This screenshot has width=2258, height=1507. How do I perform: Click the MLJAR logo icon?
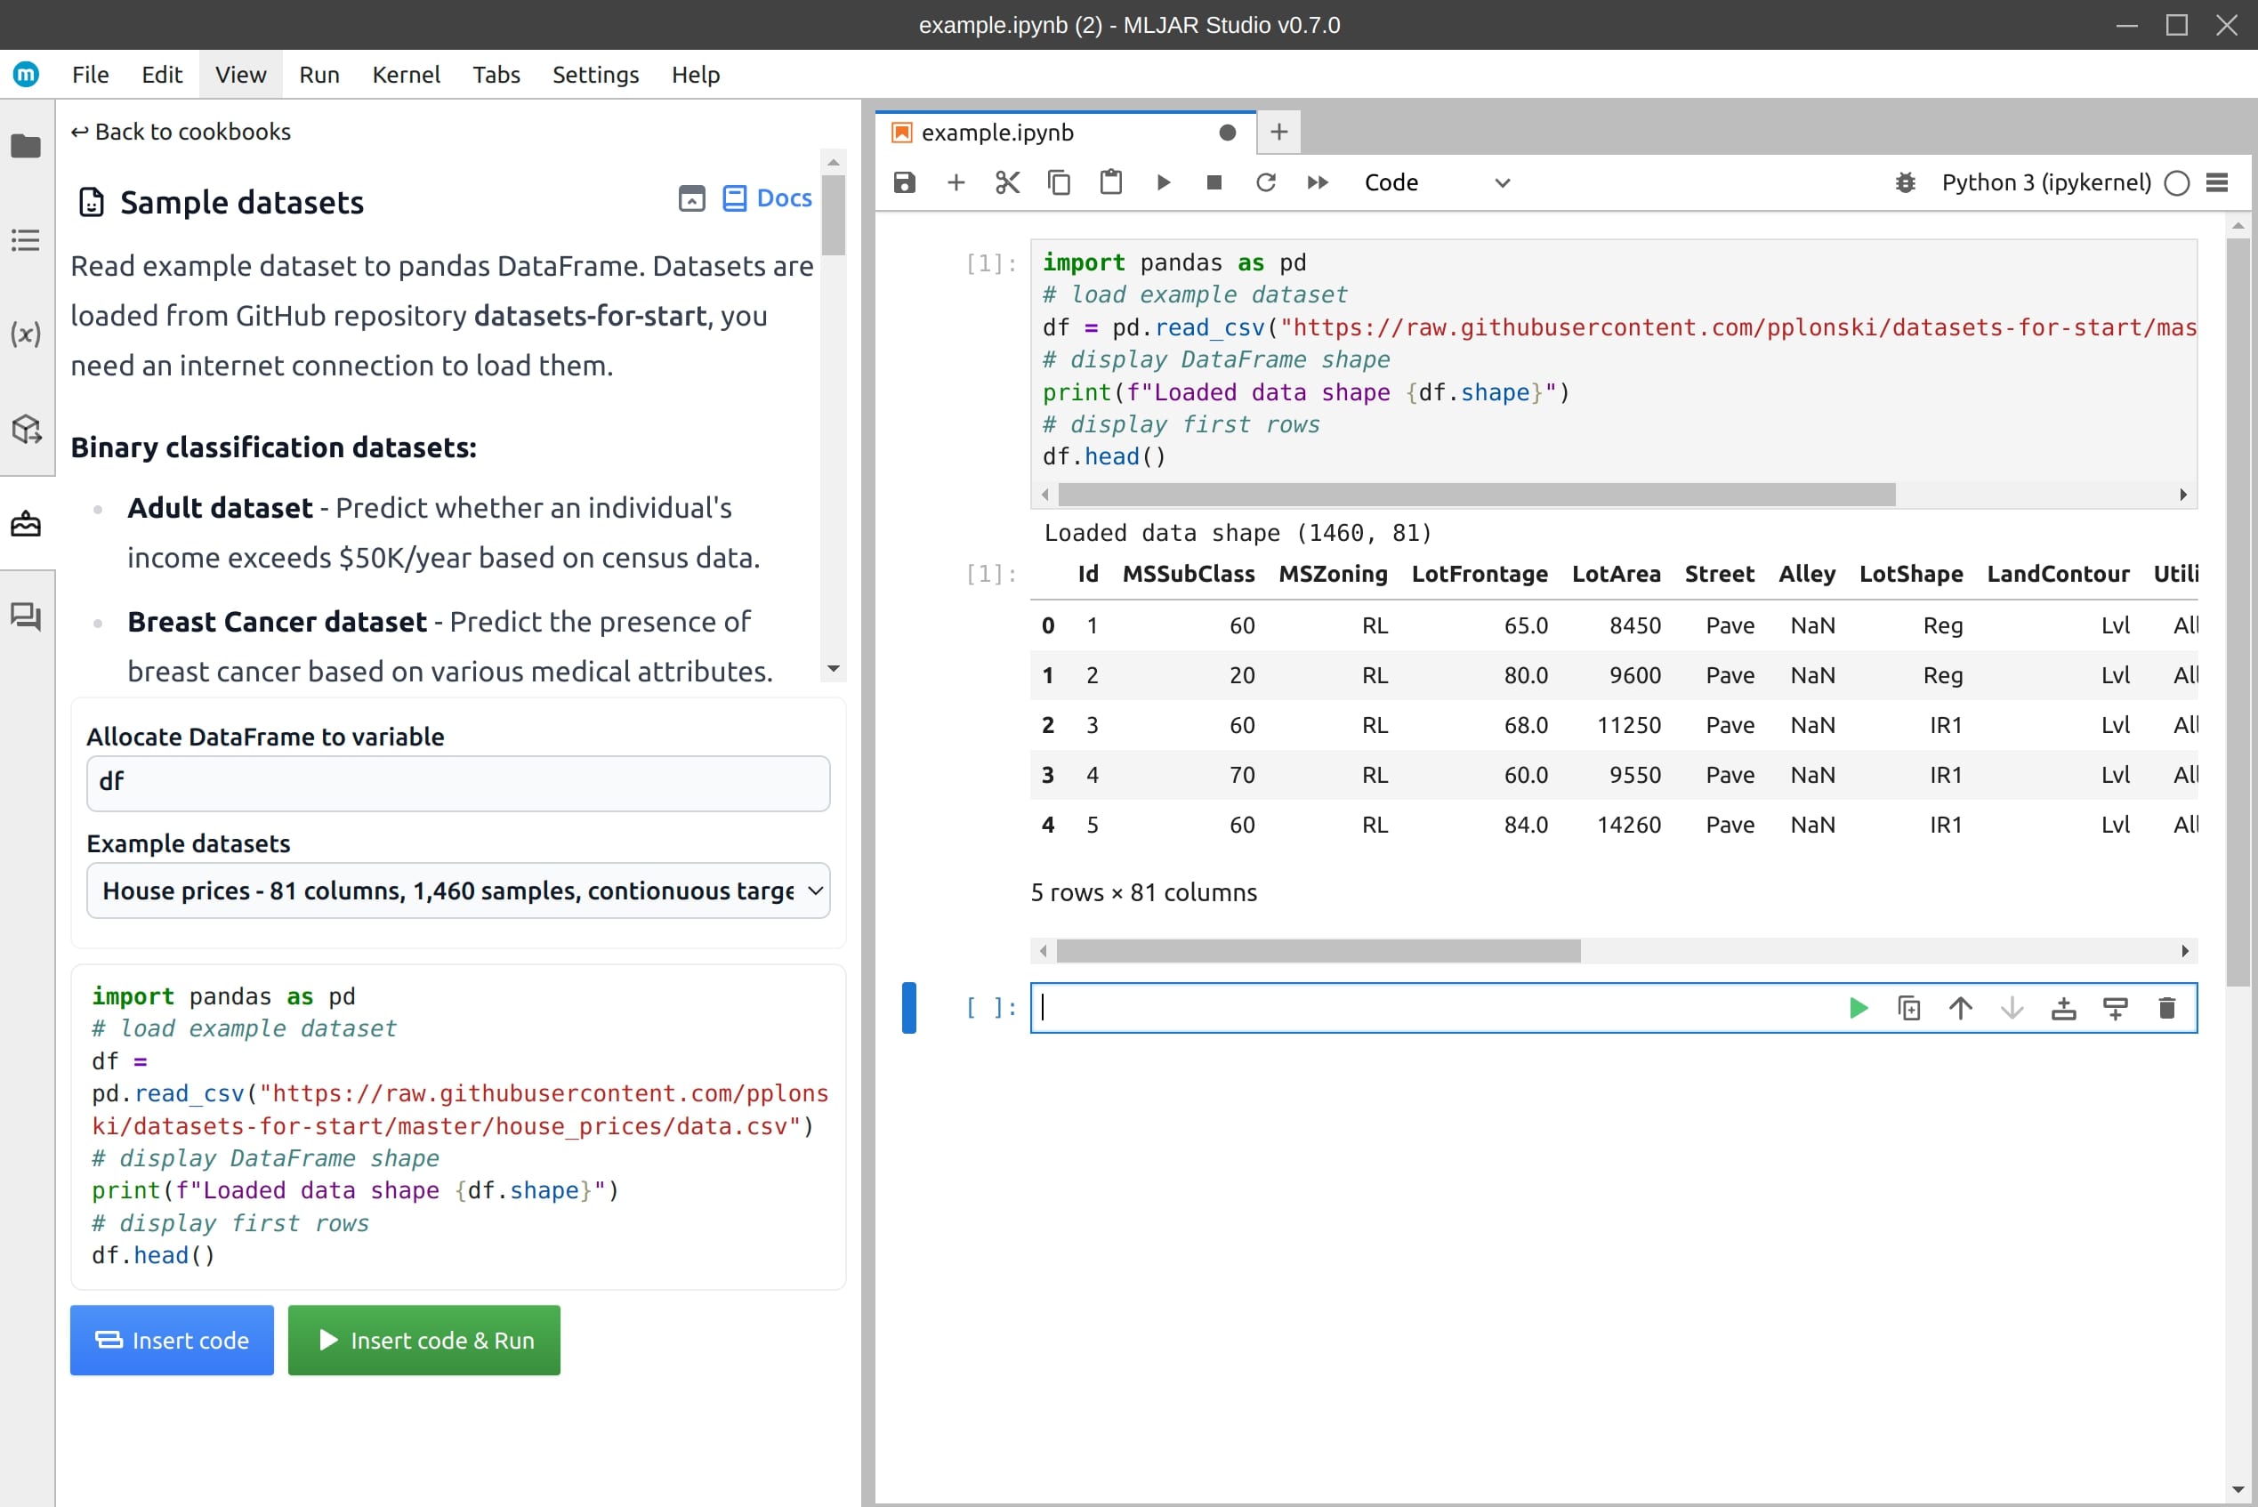click(26, 74)
